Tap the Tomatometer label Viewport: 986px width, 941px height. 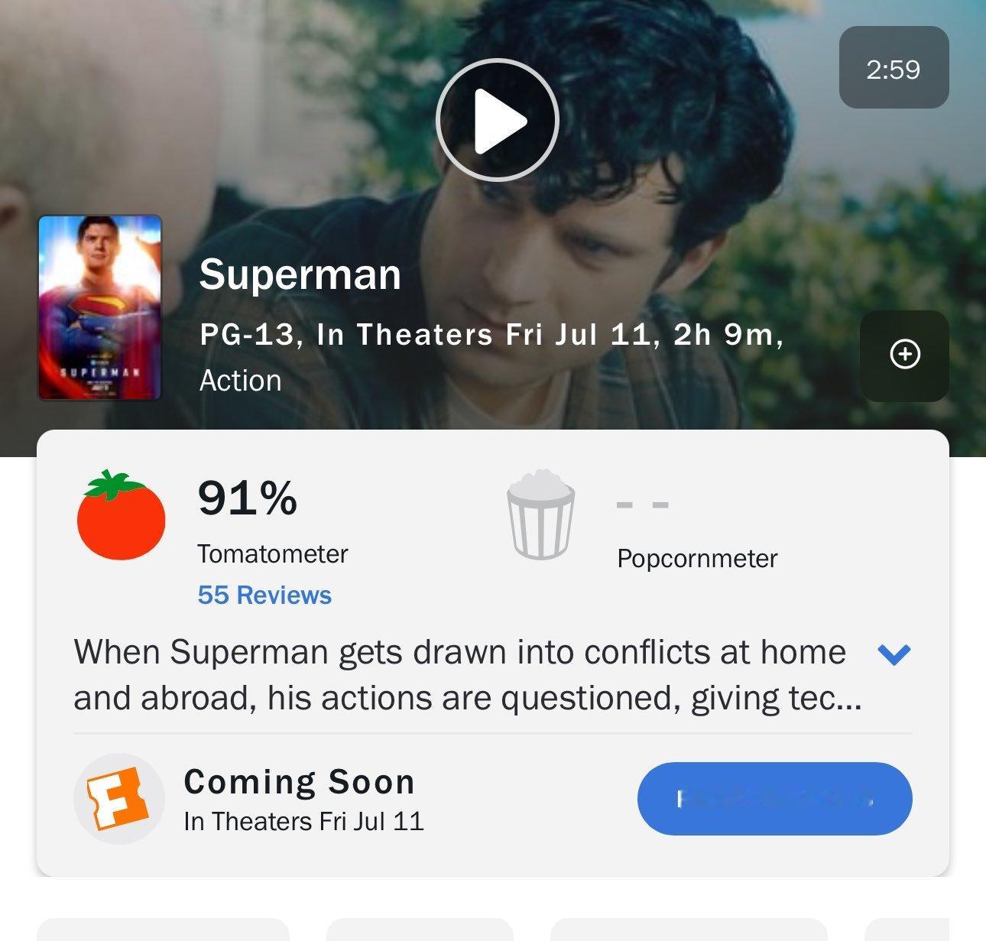[272, 553]
